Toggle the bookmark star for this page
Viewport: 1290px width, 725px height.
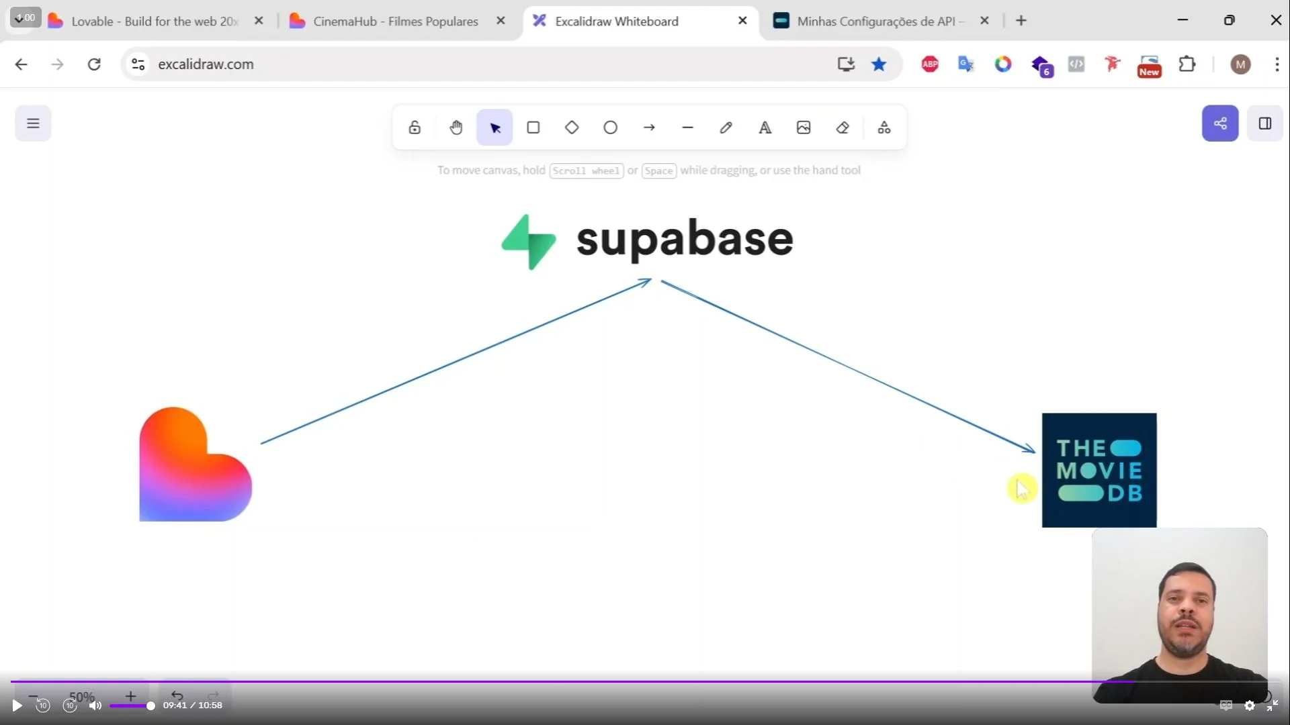tap(879, 64)
